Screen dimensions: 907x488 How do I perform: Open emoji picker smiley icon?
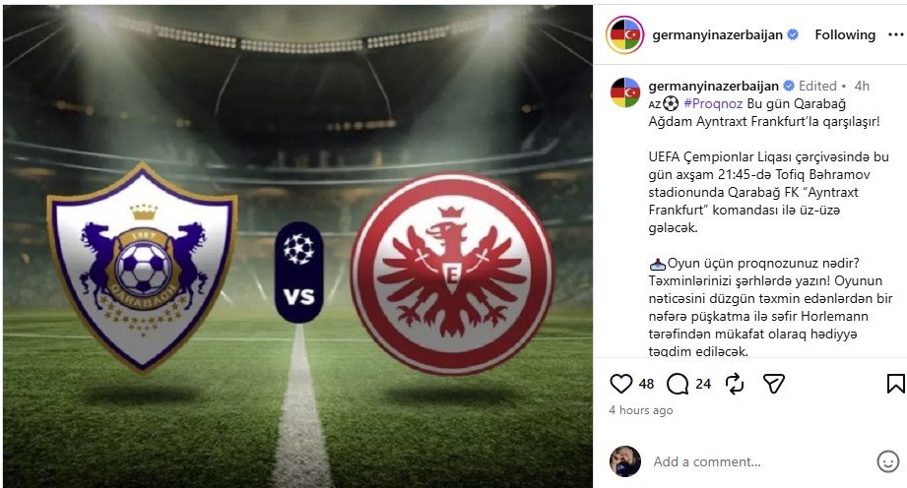point(888,461)
